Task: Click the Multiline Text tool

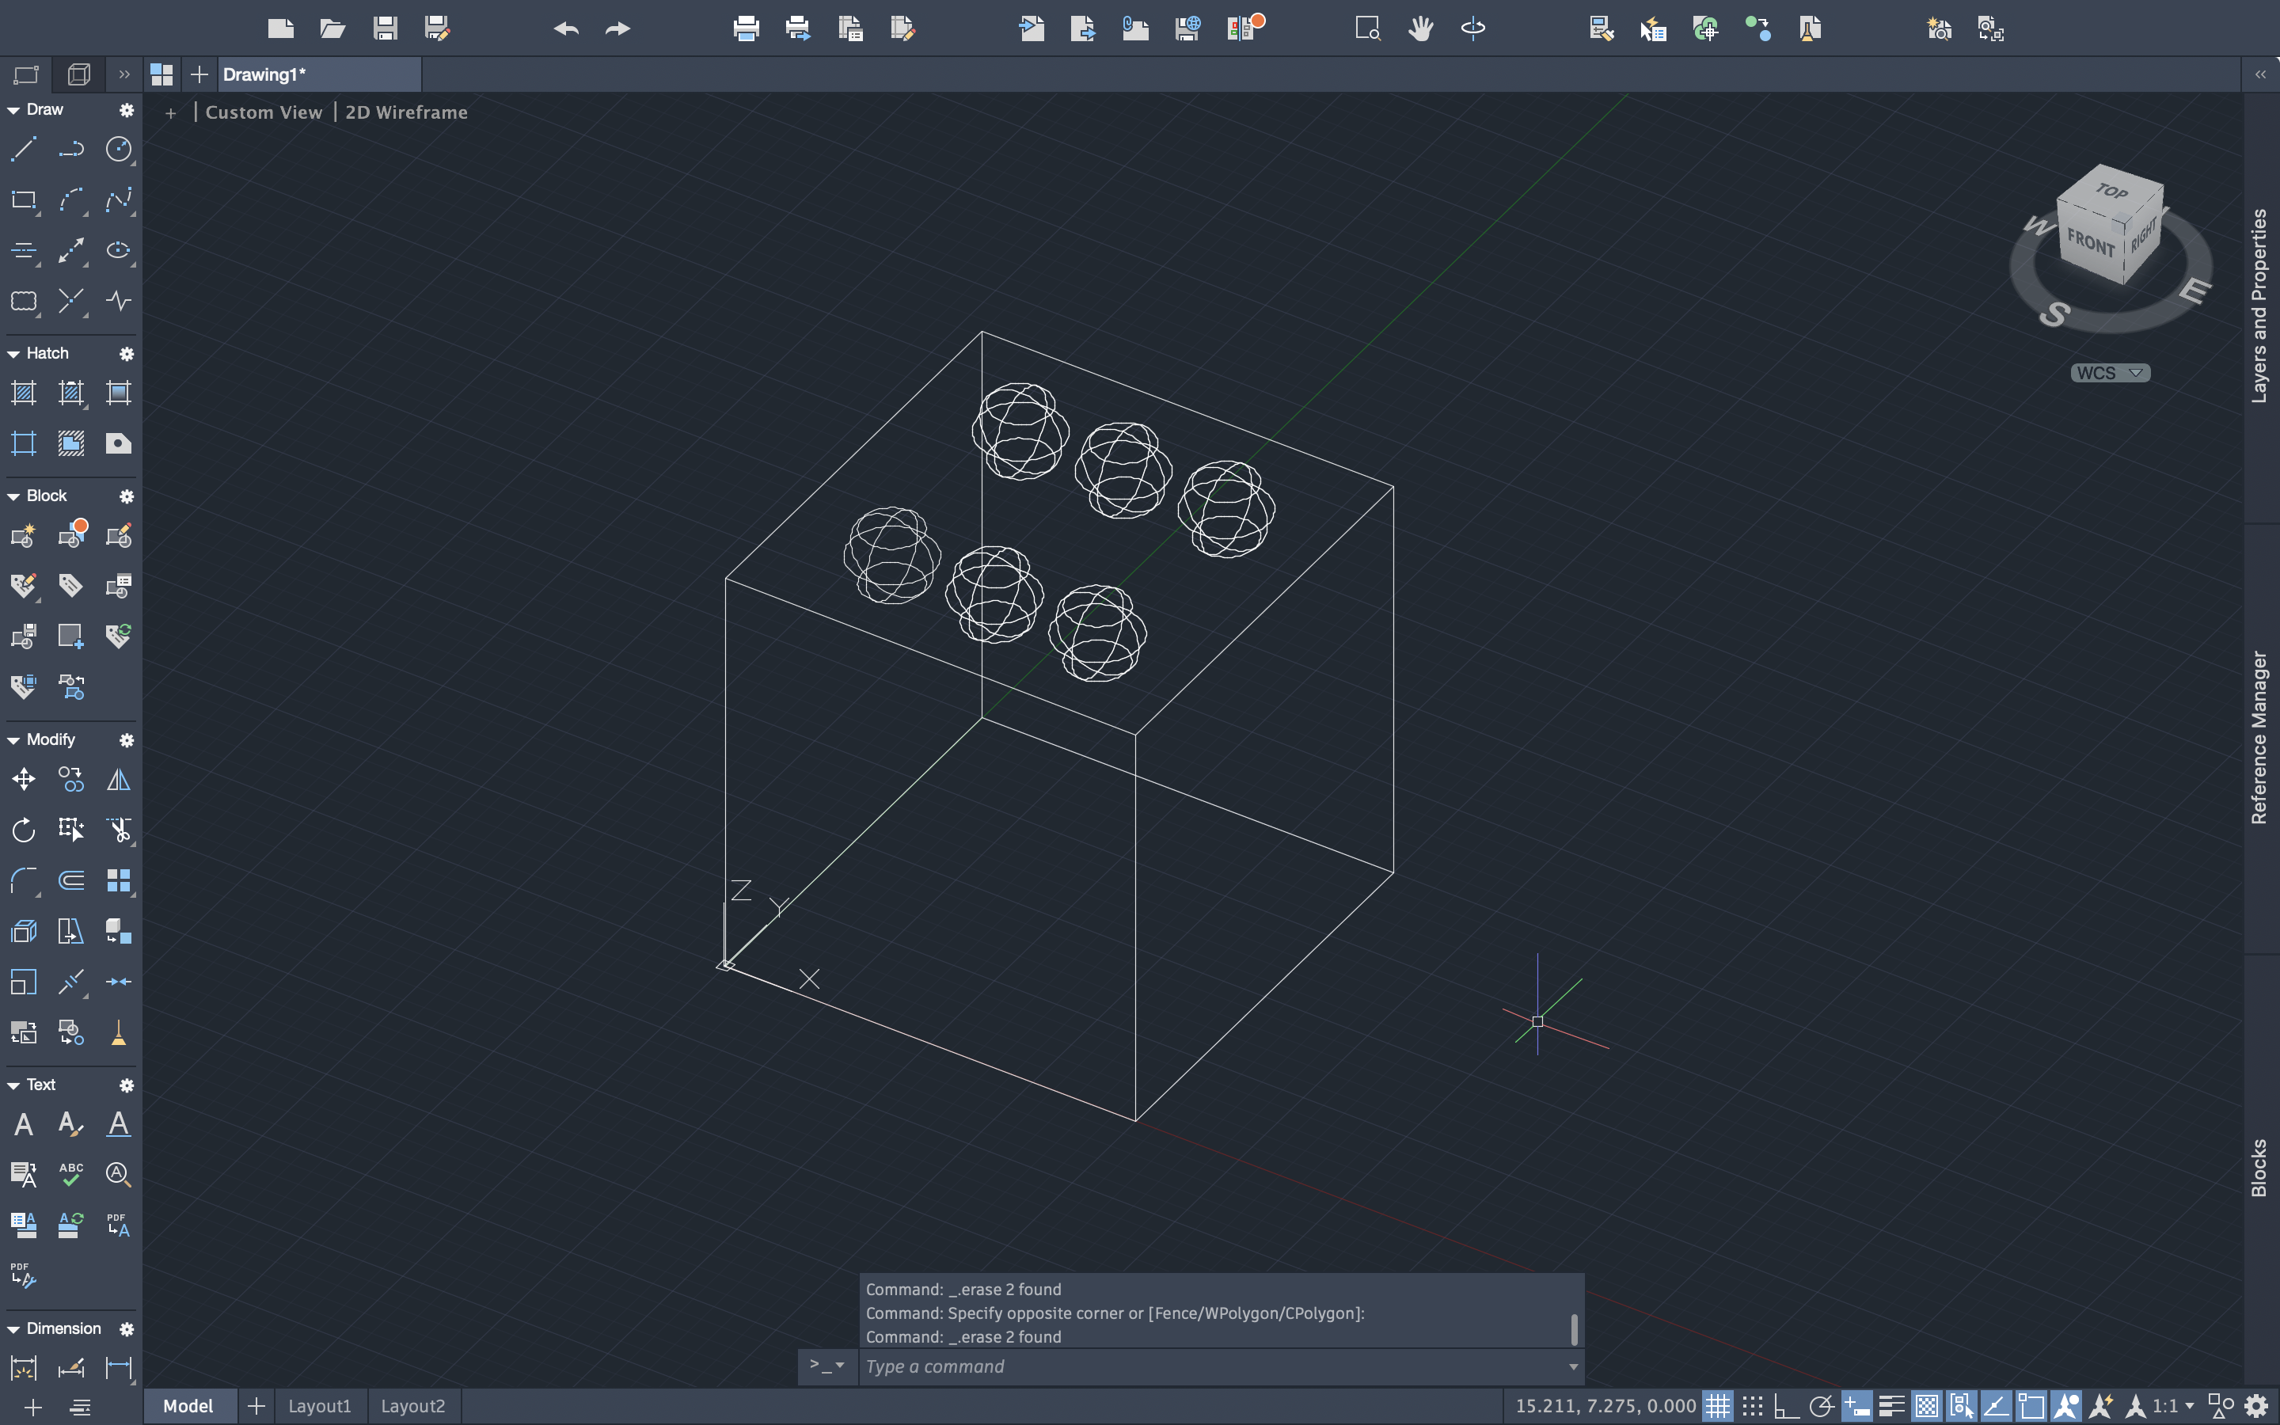Action: point(24,1124)
